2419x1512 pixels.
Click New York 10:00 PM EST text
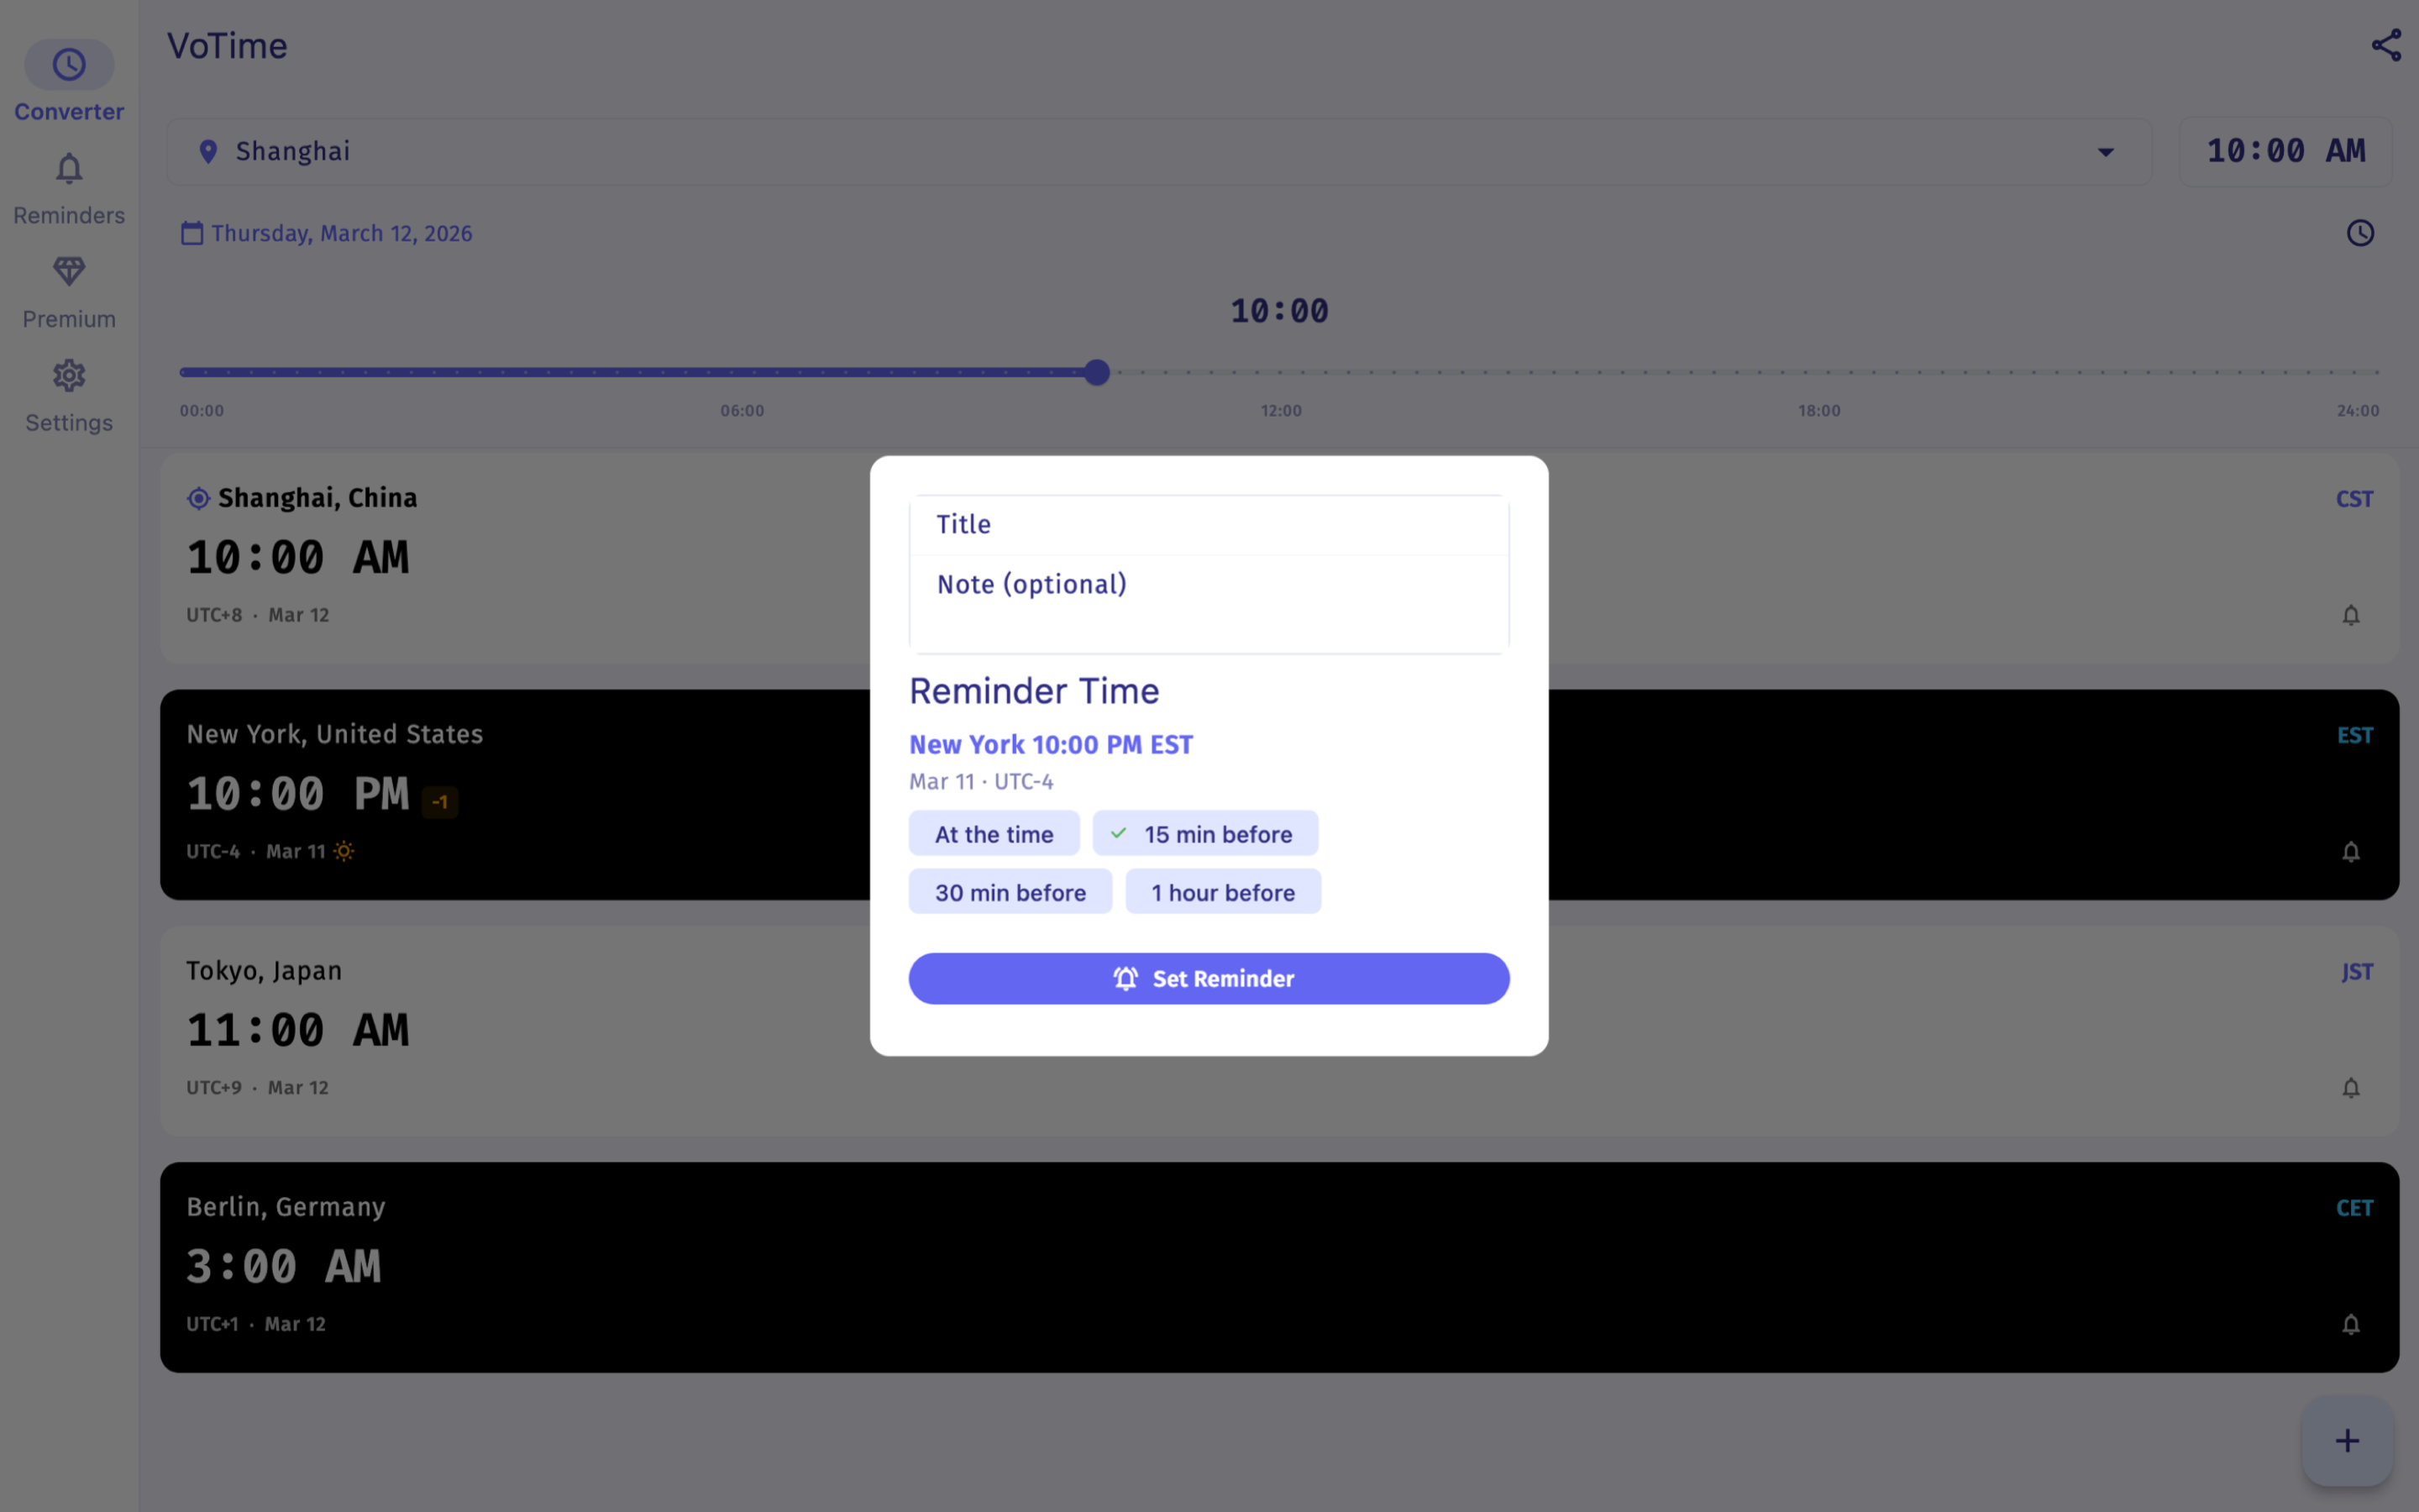click(x=1051, y=745)
